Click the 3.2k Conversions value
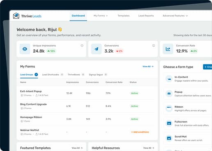 (109, 51)
